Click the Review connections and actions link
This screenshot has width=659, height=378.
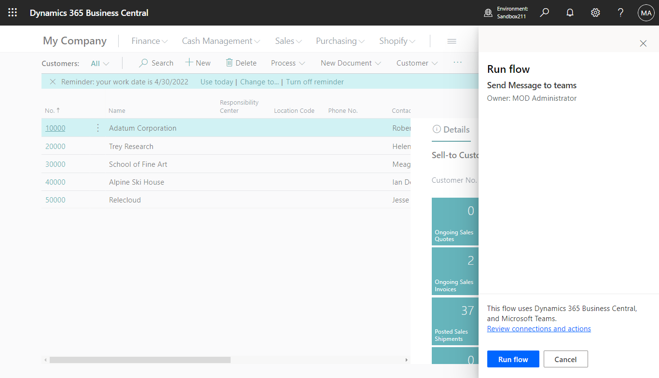pos(539,328)
